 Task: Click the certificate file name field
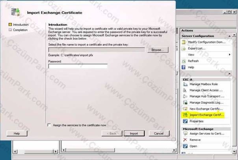(97, 50)
